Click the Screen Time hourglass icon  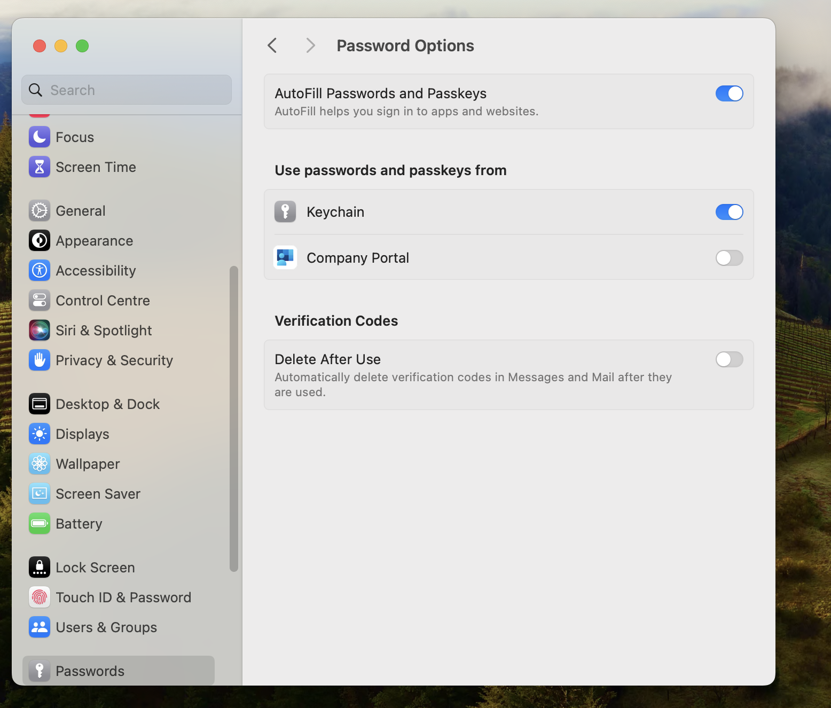[x=40, y=167]
